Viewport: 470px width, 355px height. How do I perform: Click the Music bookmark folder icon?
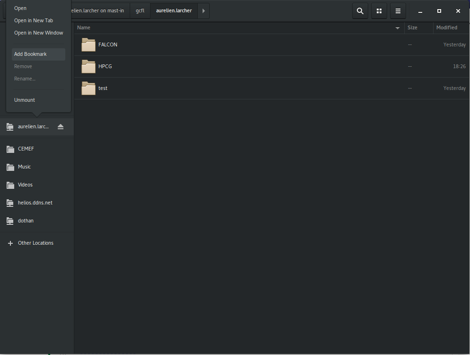coord(10,167)
